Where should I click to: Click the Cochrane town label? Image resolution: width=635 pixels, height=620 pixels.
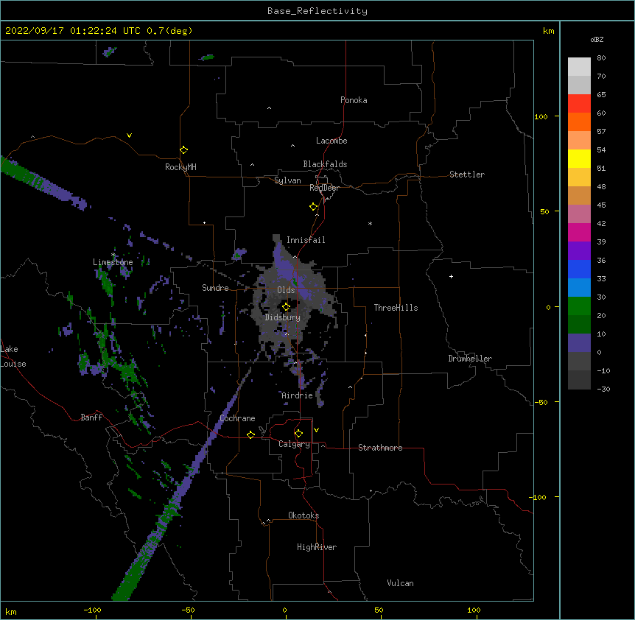click(x=237, y=418)
